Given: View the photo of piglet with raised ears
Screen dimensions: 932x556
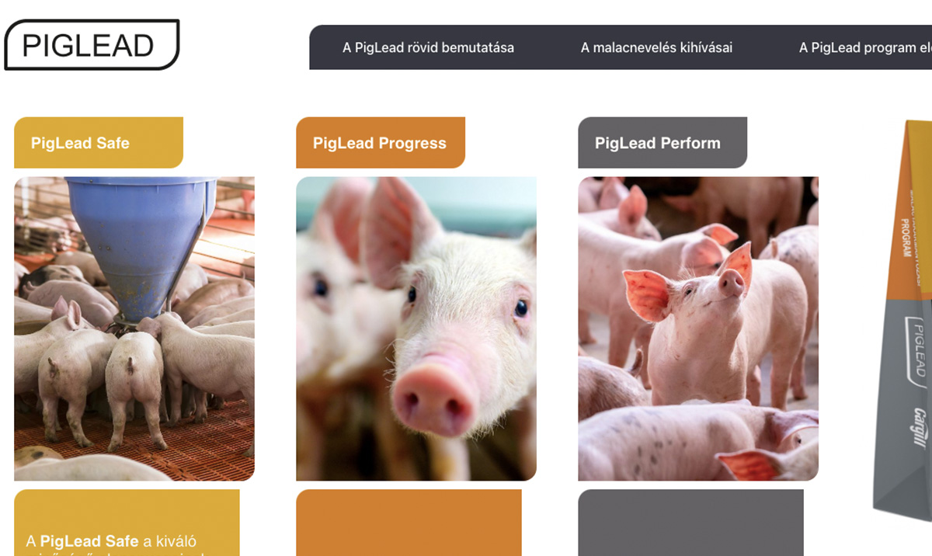Looking at the screenshot, I should pyautogui.click(x=698, y=328).
